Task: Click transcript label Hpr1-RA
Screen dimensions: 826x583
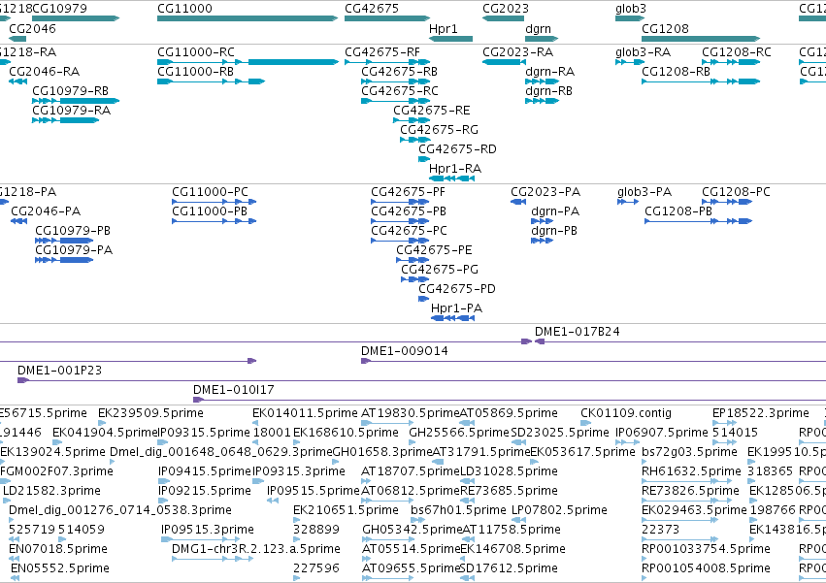Action: (455, 169)
